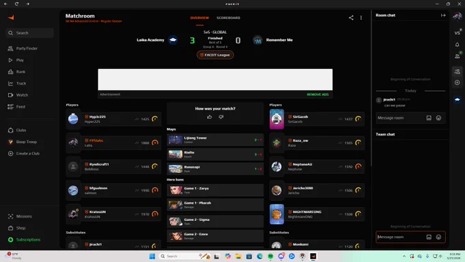Select the Game 1 Pharah hero ban
465x262 pixels.
click(215, 205)
